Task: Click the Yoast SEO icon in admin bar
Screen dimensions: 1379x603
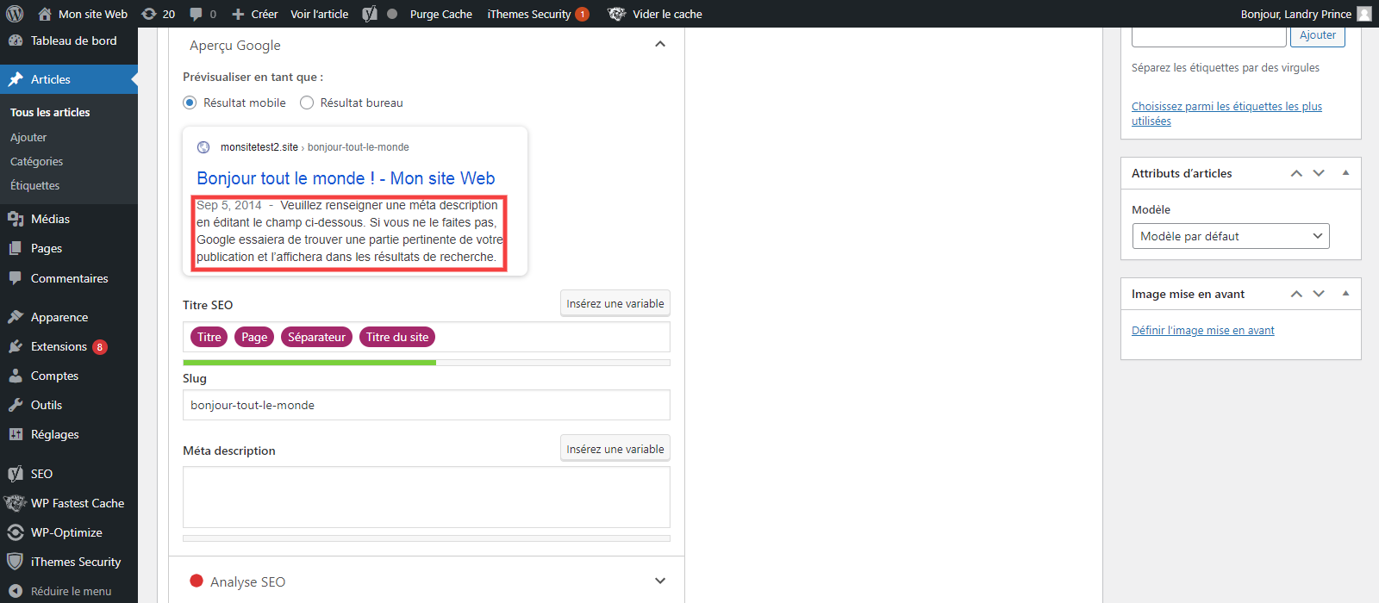Action: [370, 14]
